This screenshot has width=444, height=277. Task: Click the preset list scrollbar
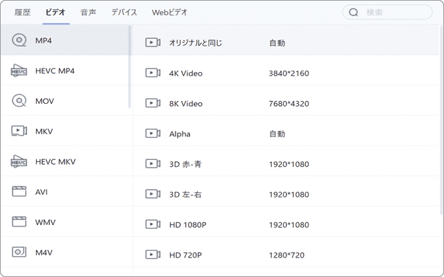point(441,120)
